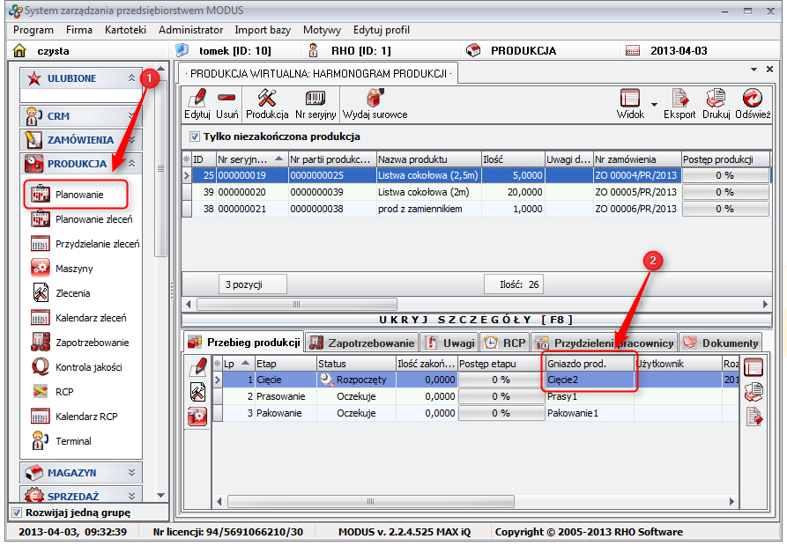
Task: Collapse the PRODUKCJA sidebar group
Action: pos(132,164)
